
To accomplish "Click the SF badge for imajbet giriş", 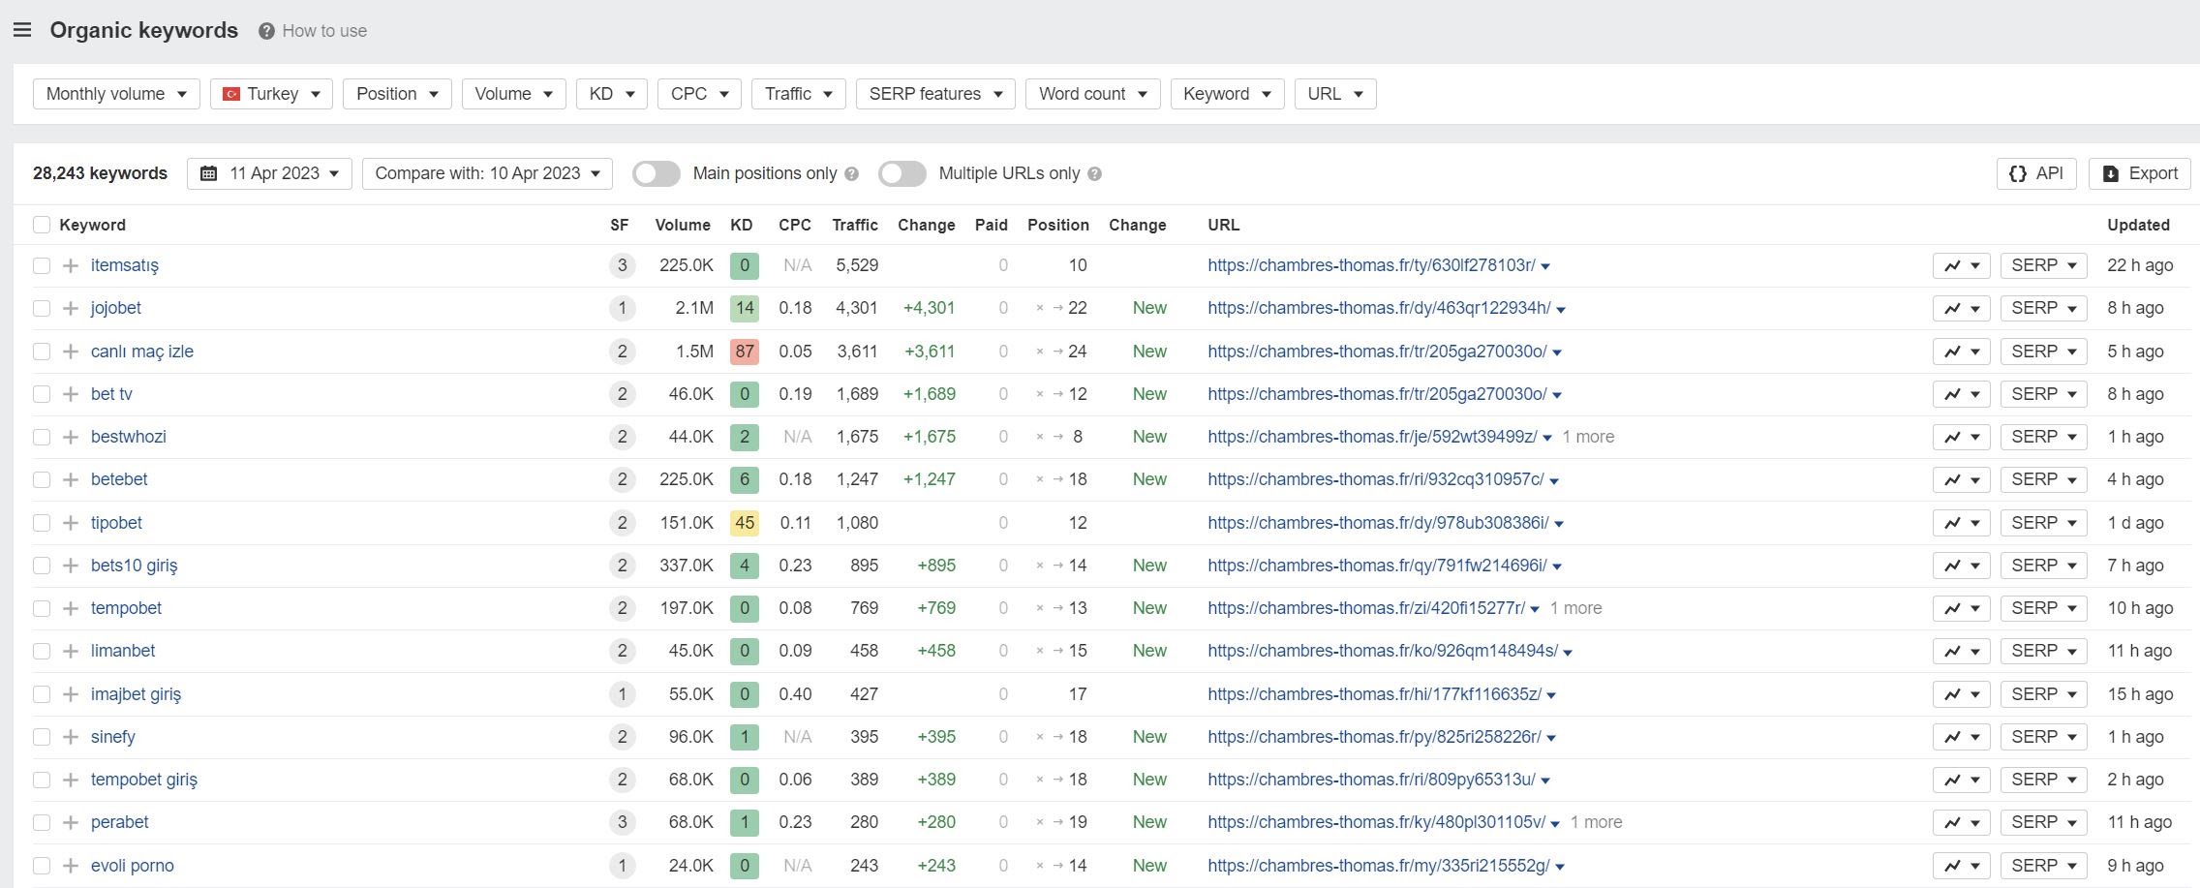I will tap(622, 694).
